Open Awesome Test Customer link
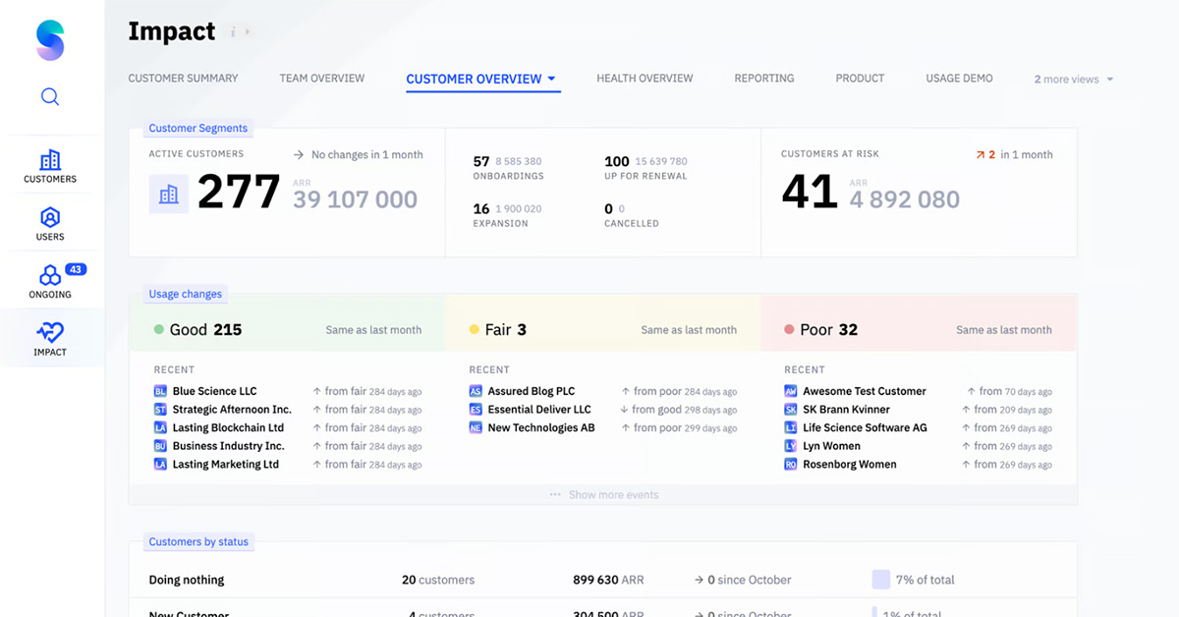The image size is (1179, 617). [864, 391]
